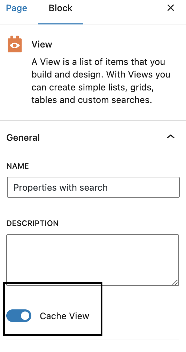Click the orange View block icon
Screen dimensions: 186x352
coord(15,44)
